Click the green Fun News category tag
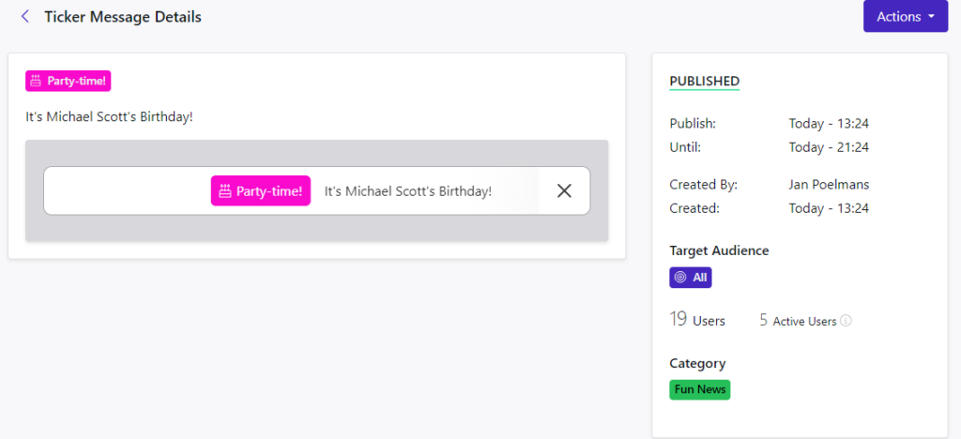 point(699,389)
